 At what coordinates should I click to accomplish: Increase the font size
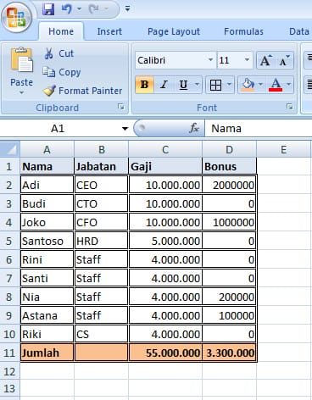pos(265,60)
